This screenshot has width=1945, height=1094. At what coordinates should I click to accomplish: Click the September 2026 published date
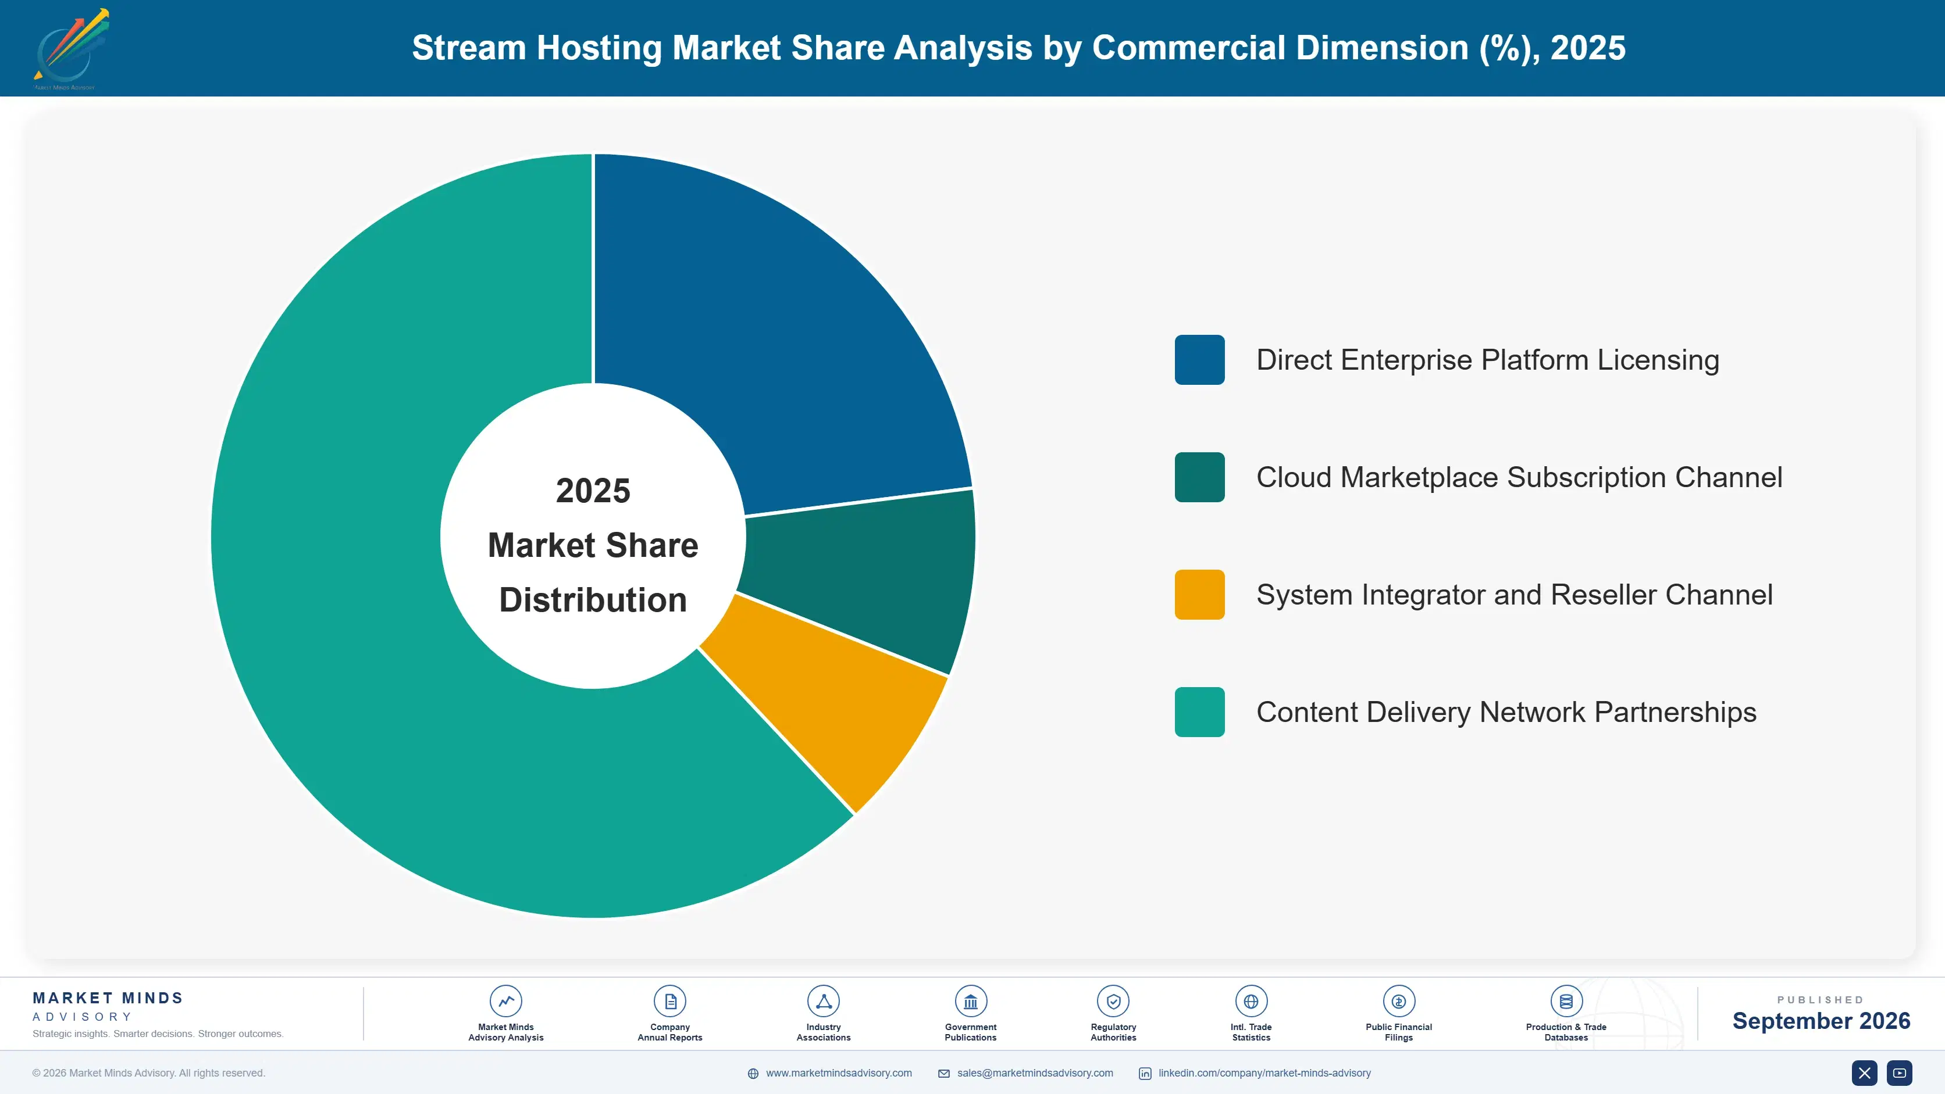[1821, 1021]
